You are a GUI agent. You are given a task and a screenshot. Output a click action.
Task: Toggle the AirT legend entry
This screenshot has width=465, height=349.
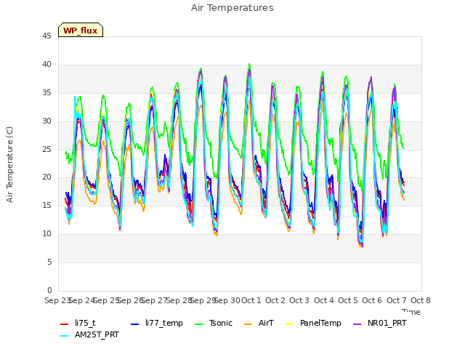coord(259,323)
